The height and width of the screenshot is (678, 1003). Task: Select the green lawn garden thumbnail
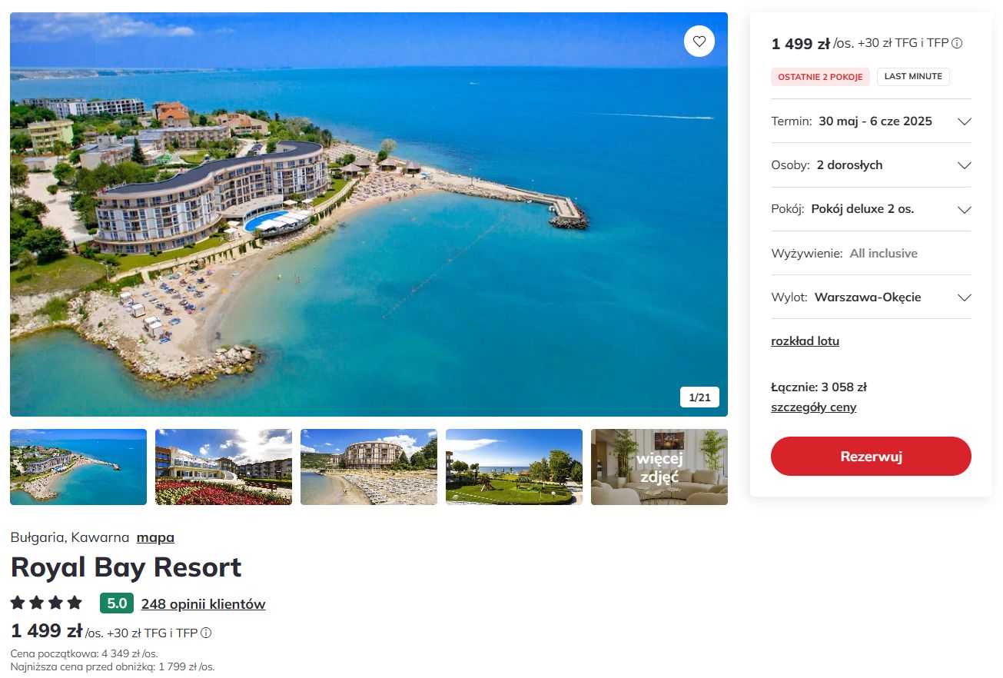[x=514, y=467]
